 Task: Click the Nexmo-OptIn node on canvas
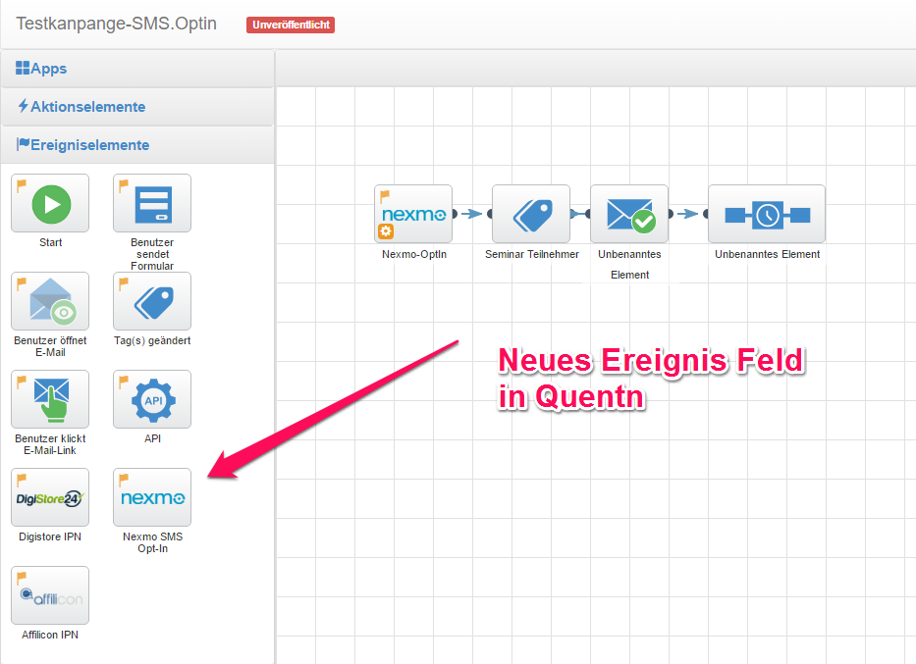(x=413, y=214)
